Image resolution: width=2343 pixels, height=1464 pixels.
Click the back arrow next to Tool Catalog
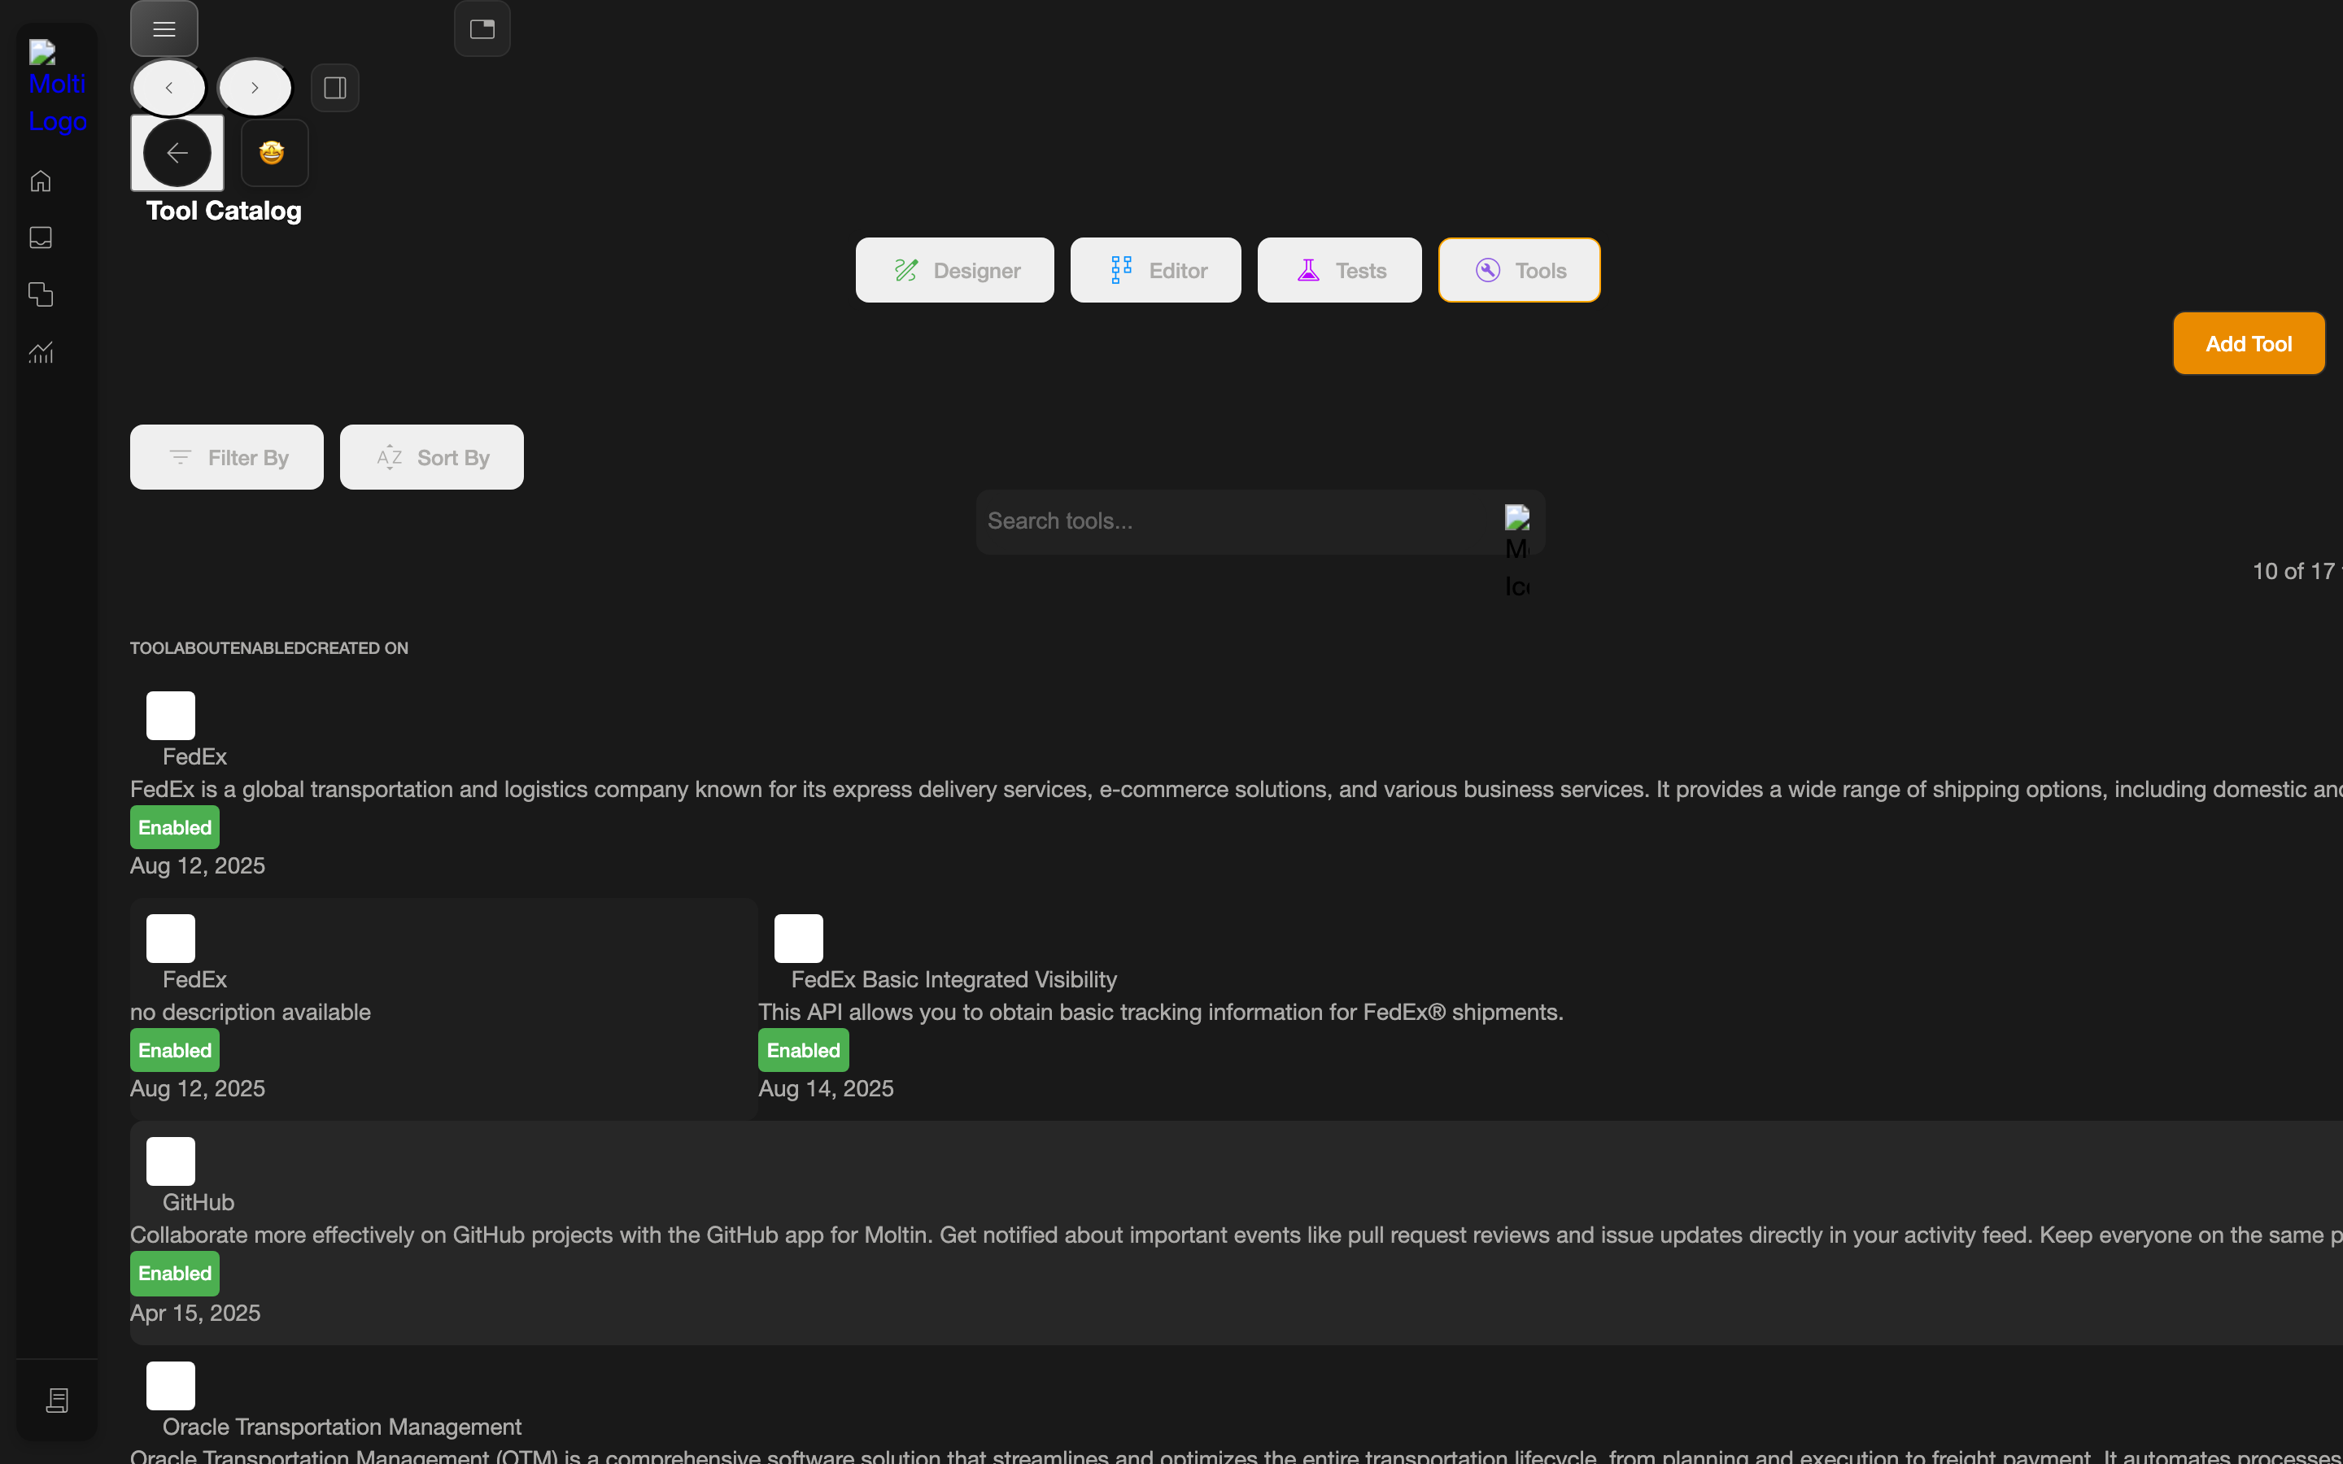177,153
